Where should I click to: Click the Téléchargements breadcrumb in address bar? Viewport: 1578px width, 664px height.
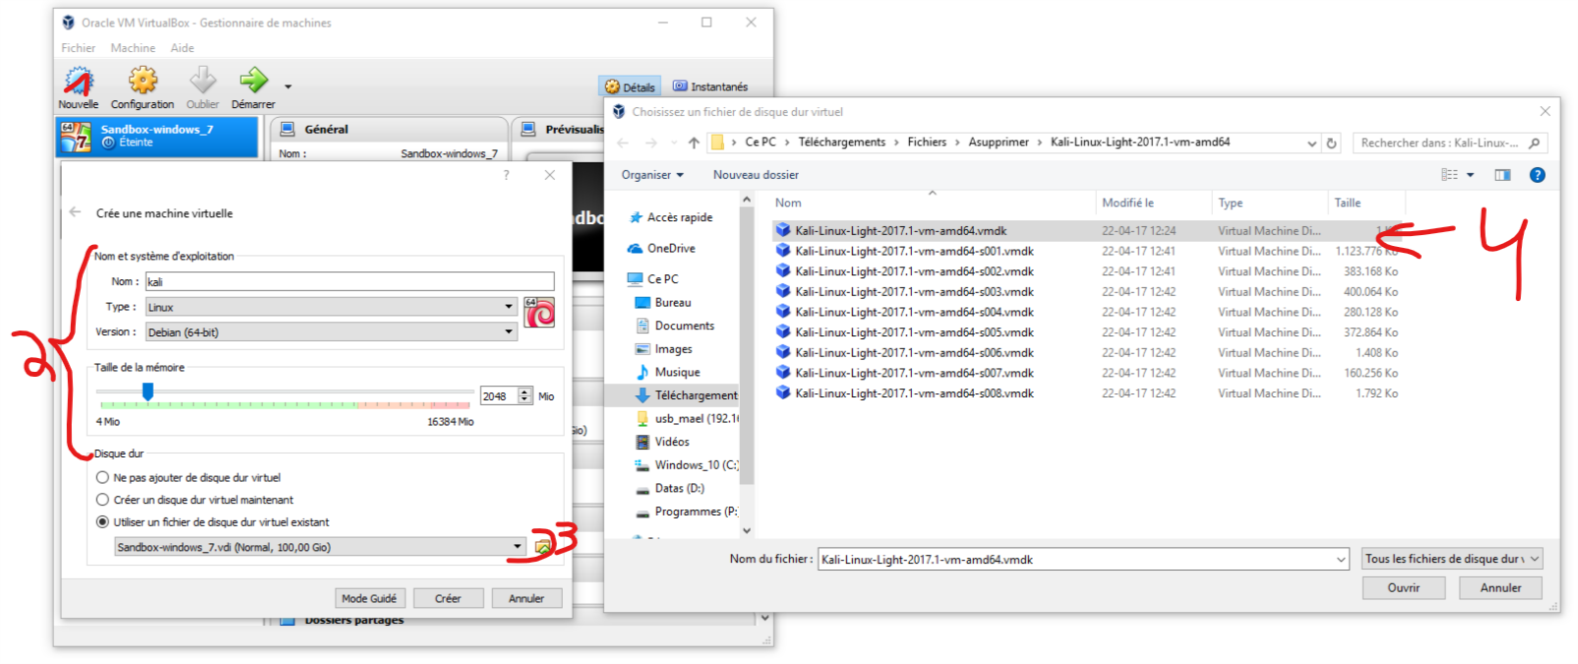(842, 142)
